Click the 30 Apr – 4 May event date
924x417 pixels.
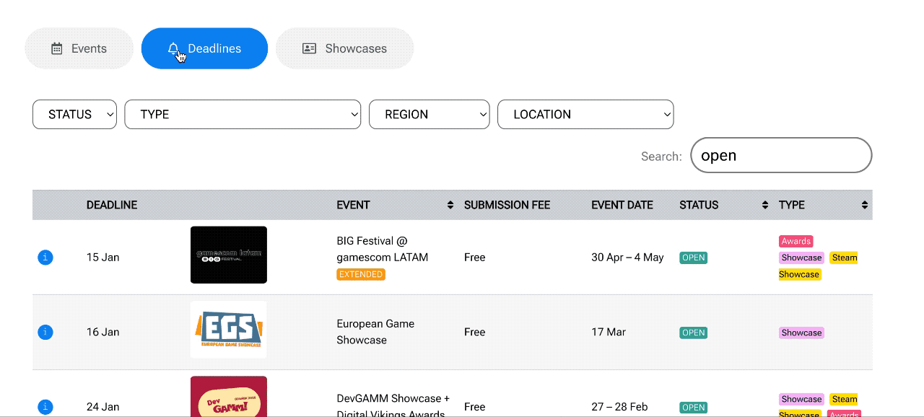click(627, 258)
